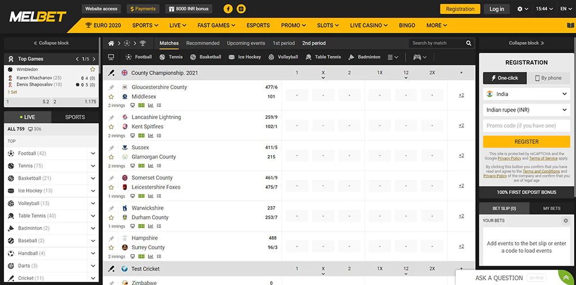Favorite the Middlesex match with star

(111, 97)
